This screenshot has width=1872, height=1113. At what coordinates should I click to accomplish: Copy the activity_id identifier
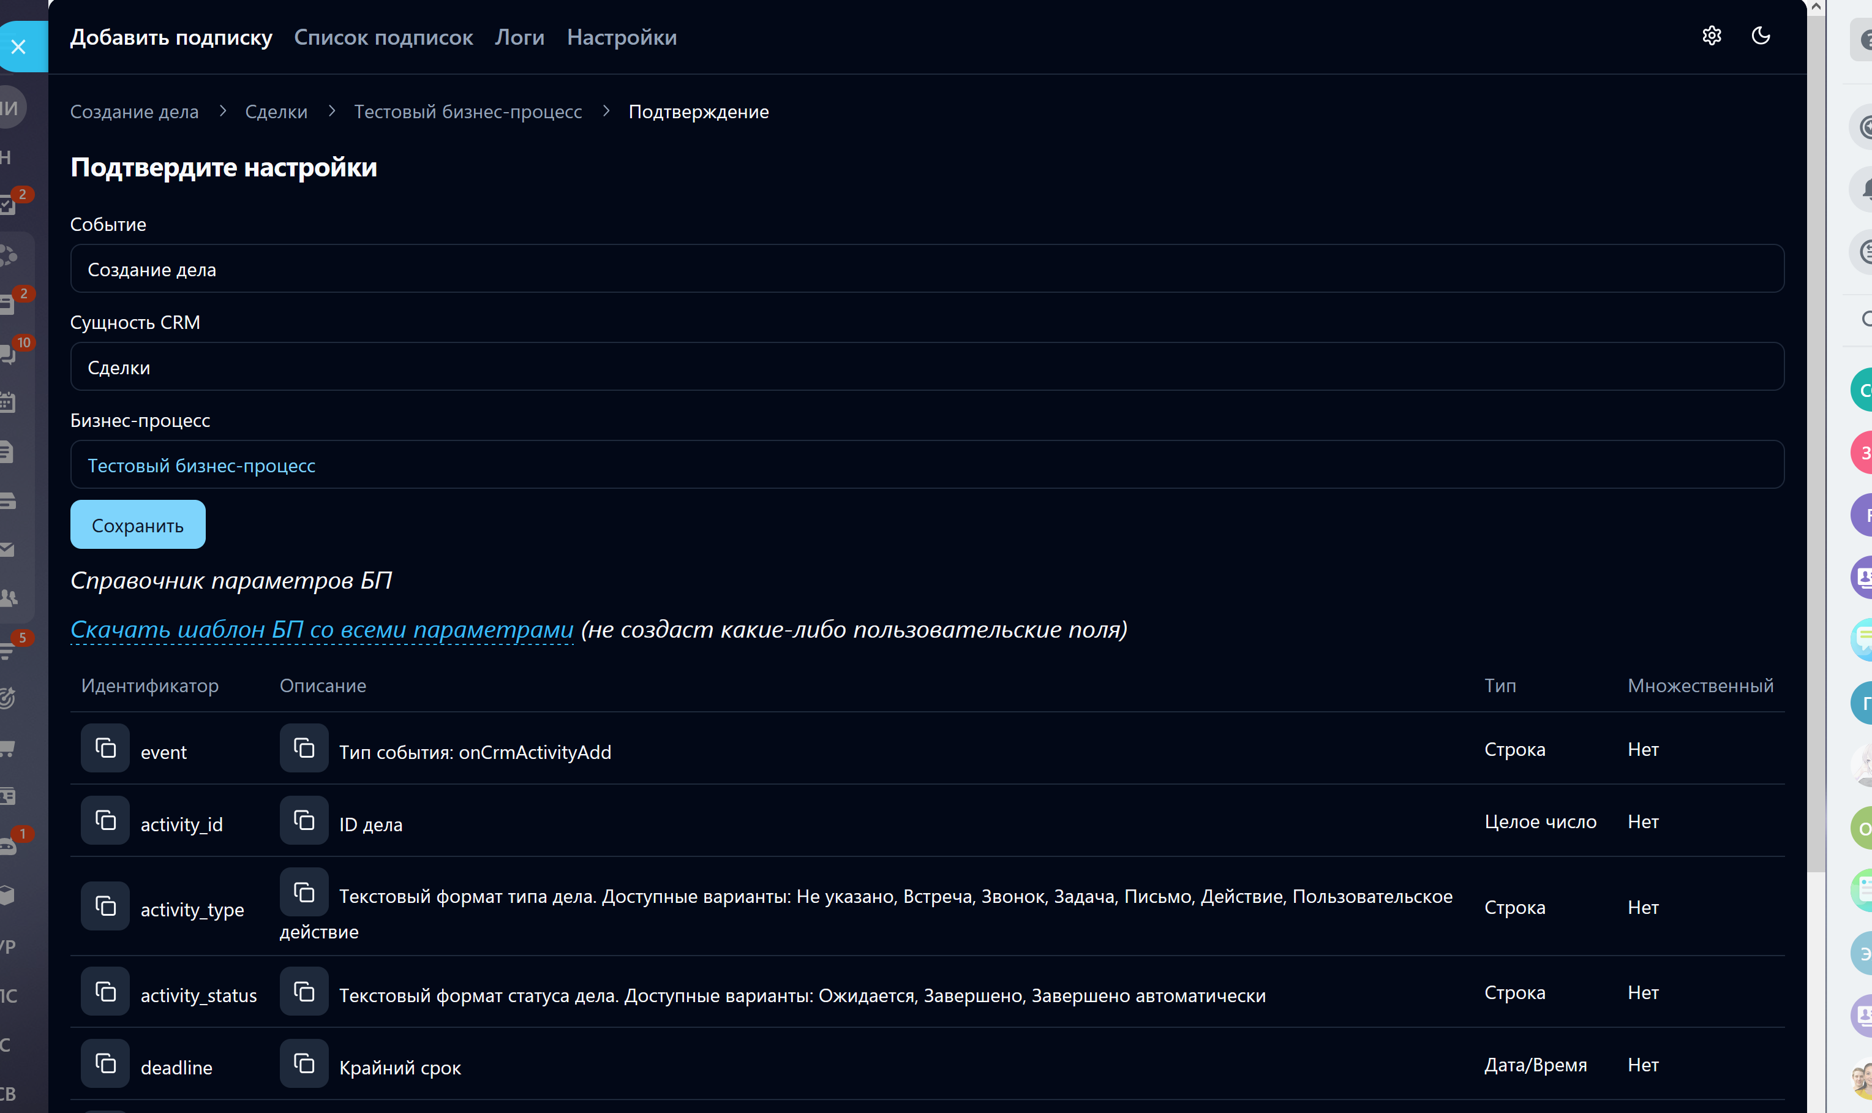coord(105,820)
